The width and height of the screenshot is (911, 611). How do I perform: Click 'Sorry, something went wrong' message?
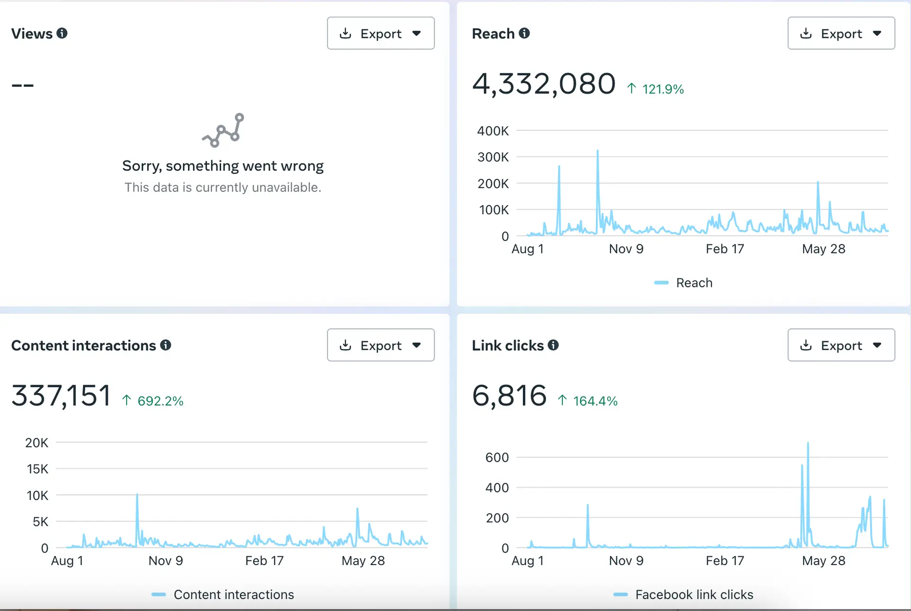(223, 166)
